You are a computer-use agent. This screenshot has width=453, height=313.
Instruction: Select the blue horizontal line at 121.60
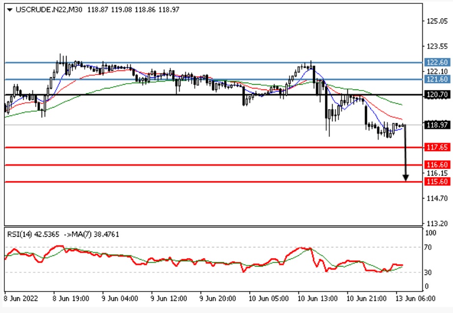[x=214, y=79]
